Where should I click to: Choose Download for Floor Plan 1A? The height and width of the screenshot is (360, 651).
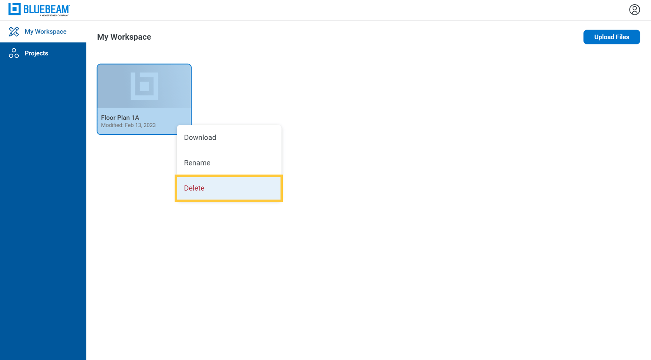200,137
